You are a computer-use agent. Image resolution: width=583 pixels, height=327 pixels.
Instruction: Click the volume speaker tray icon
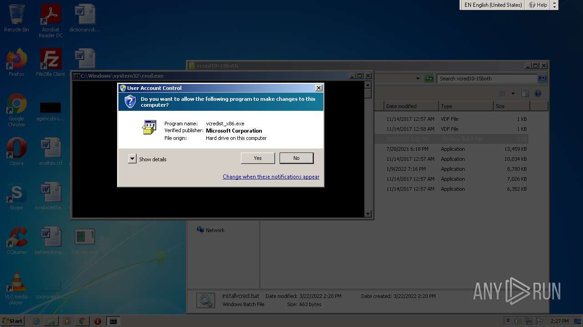click(x=518, y=321)
